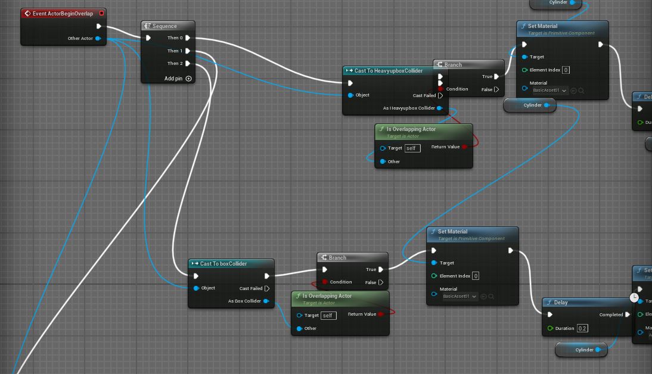652x374 pixels.
Task: Click the Duration value field on Delay node
Action: click(x=582, y=328)
